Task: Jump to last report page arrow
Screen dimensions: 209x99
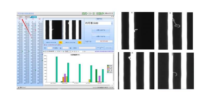Action: 85,51
